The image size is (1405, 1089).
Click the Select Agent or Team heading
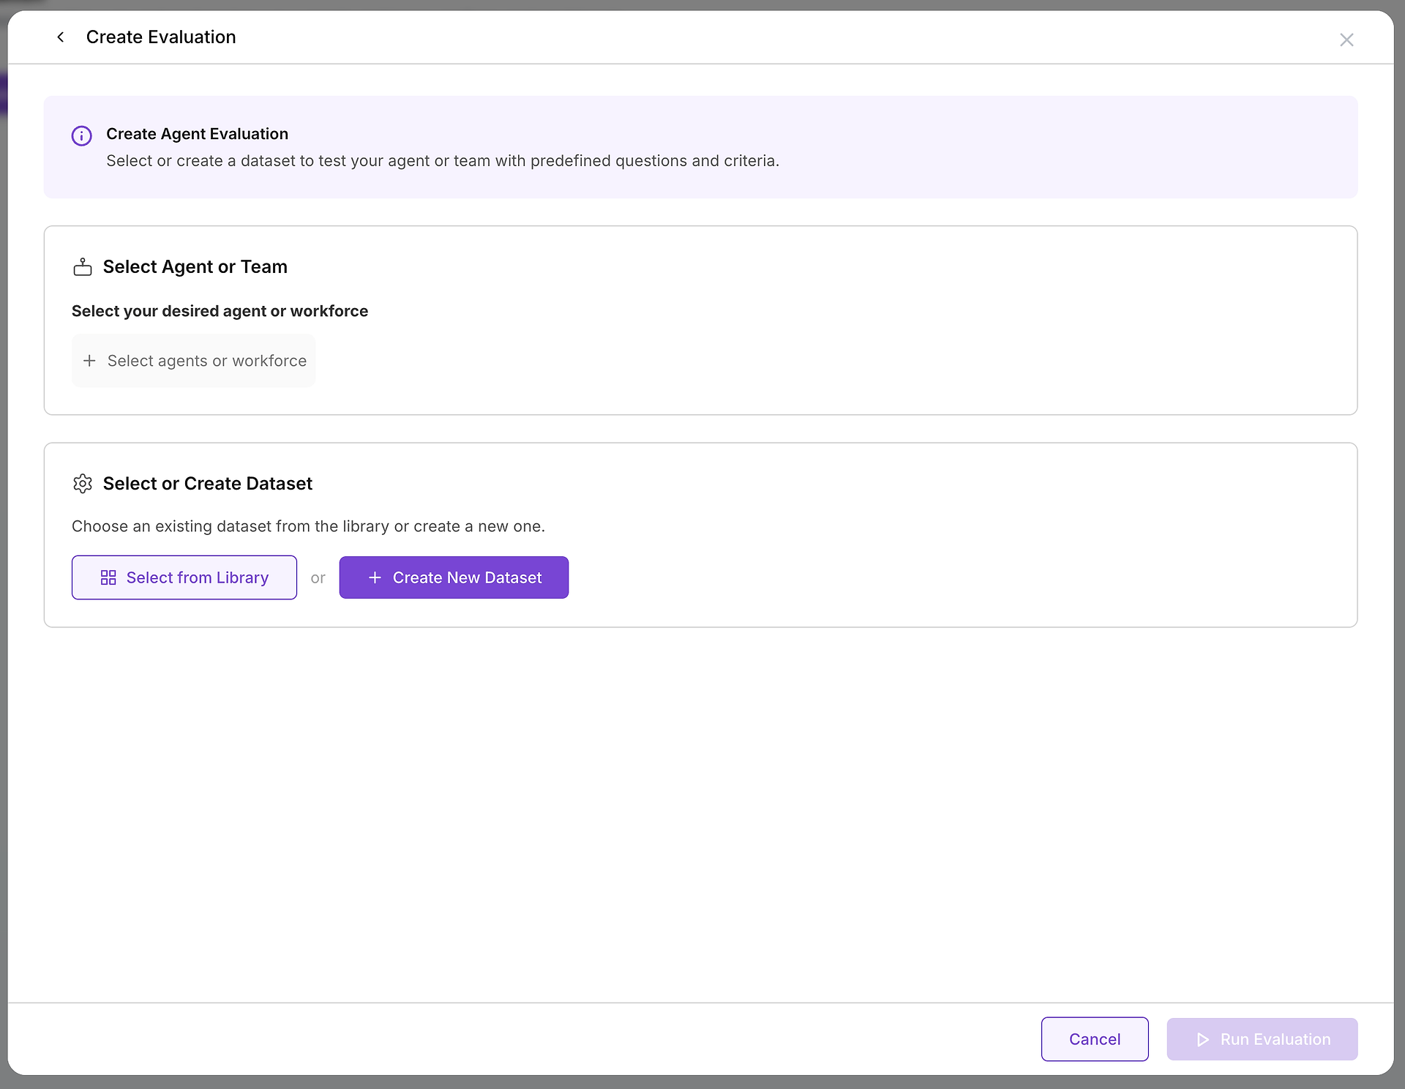(195, 267)
